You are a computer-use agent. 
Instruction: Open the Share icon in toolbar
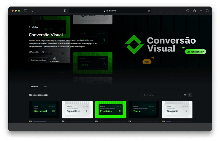coord(194,10)
